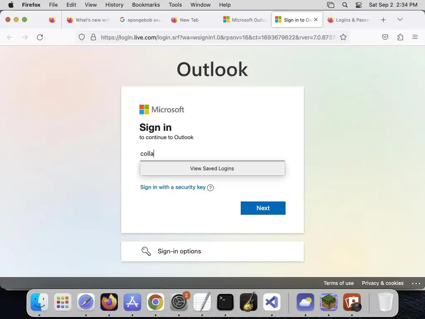
Task: Switch to Microsoft Outlook tab
Action: (x=244, y=20)
